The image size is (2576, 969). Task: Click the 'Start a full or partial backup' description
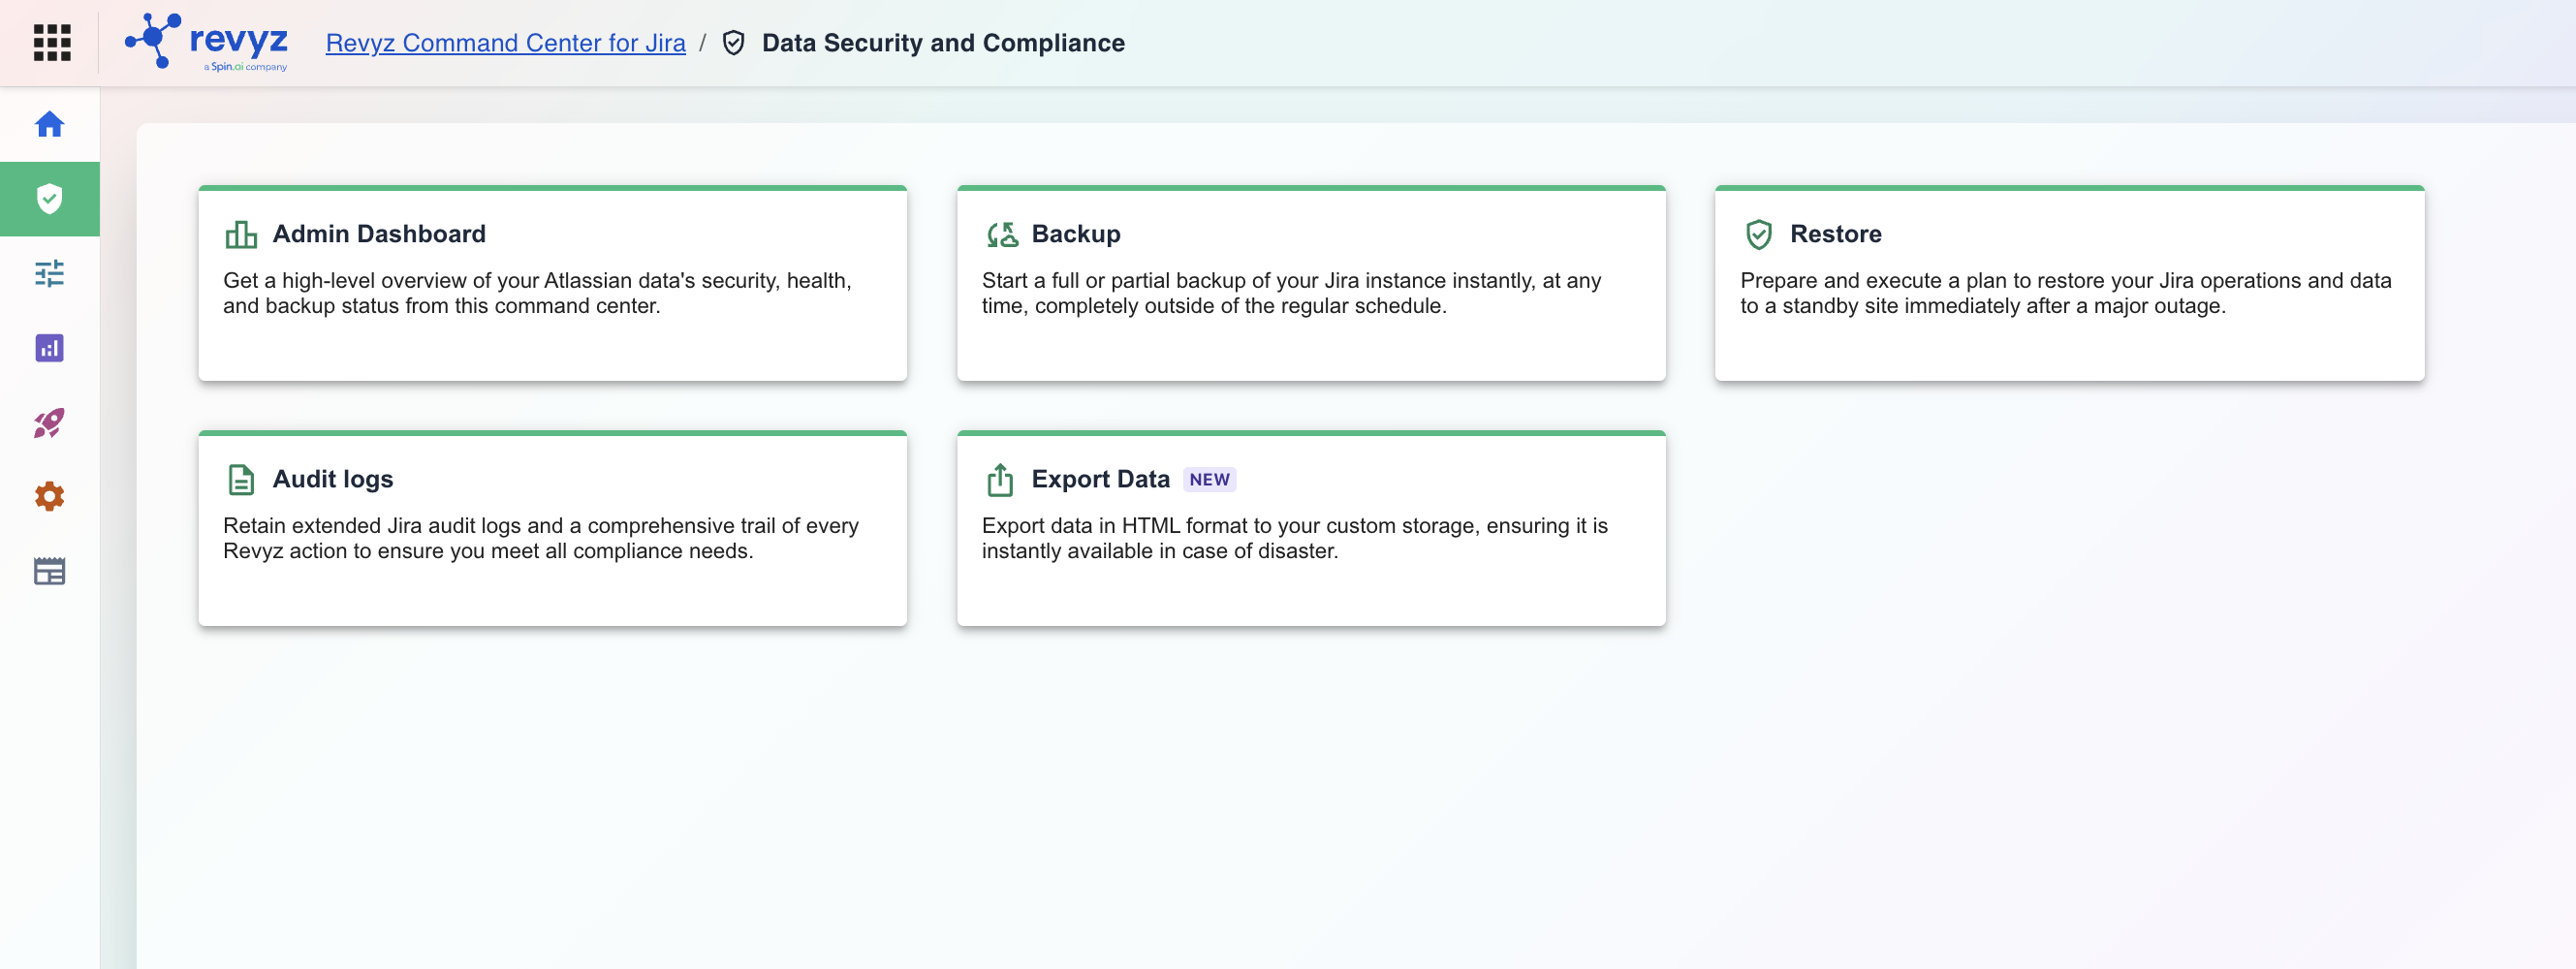click(1291, 293)
